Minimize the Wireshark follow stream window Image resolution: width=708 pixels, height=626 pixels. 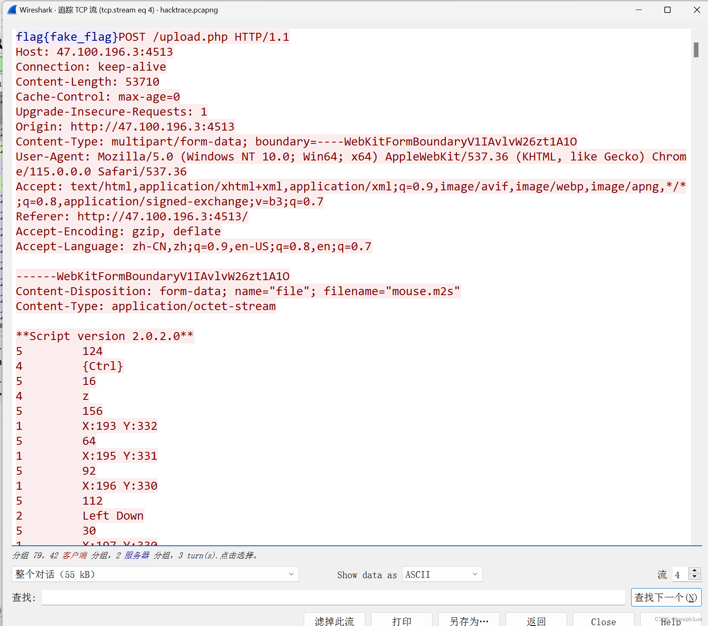[x=639, y=10]
